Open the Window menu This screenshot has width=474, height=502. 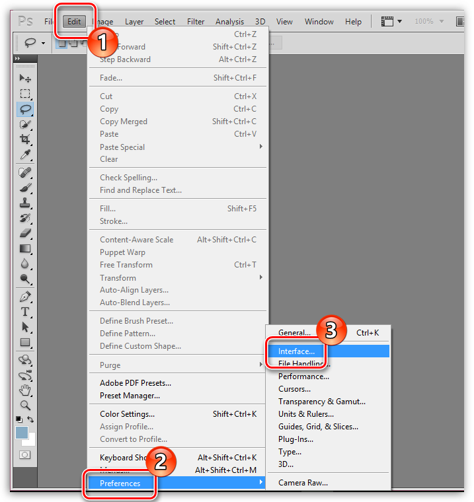pos(319,21)
